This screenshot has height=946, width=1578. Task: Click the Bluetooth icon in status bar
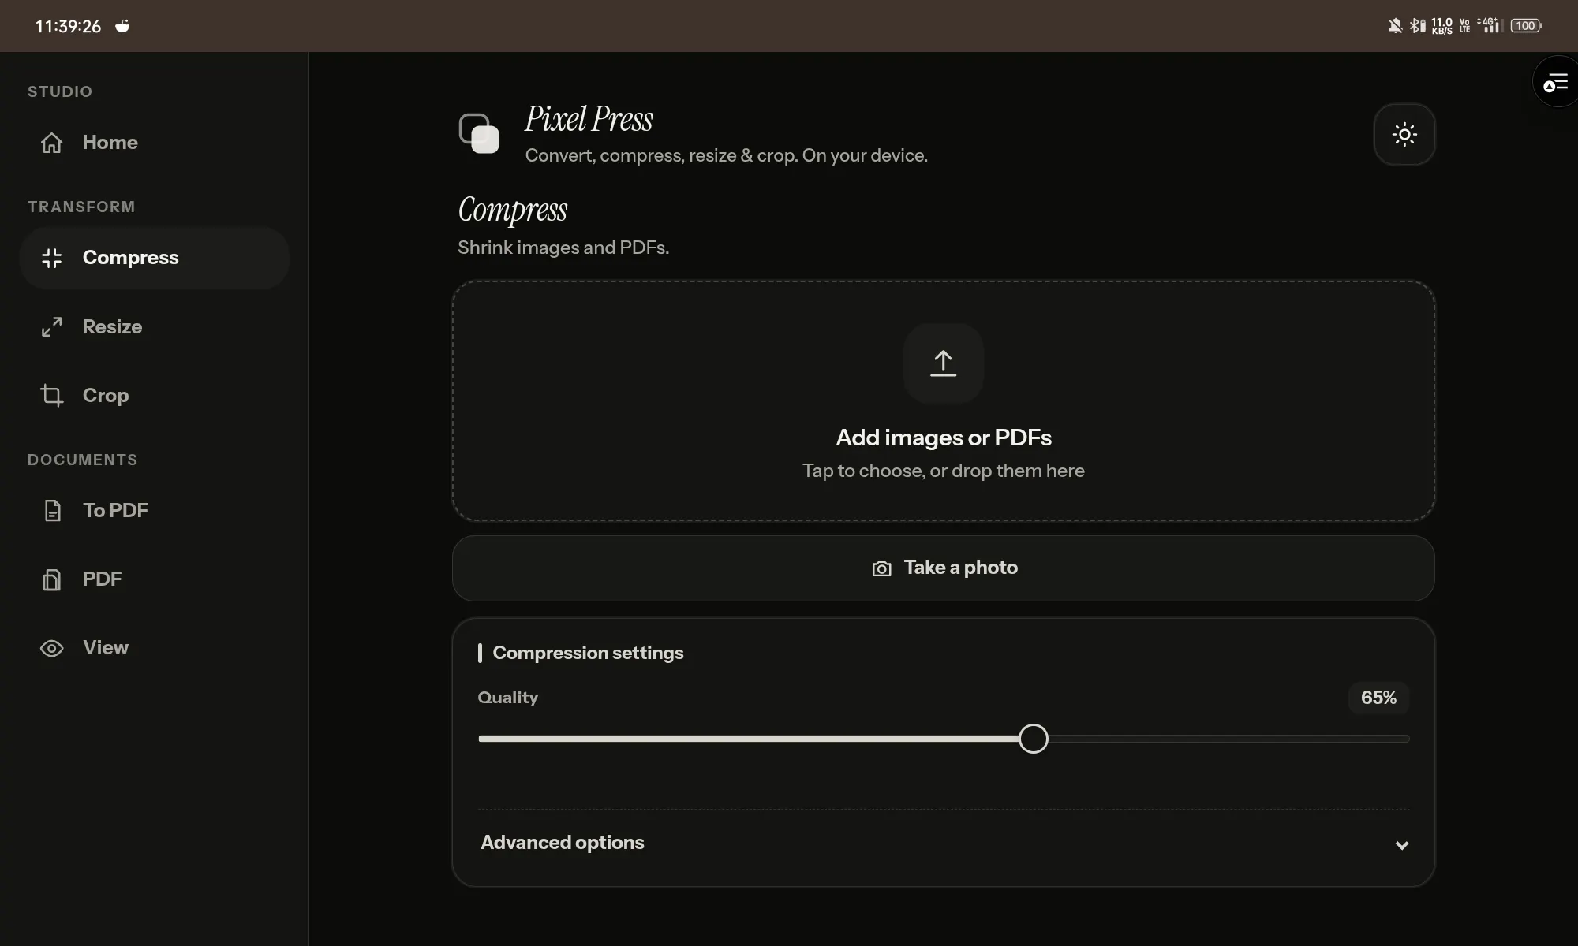1417,26
